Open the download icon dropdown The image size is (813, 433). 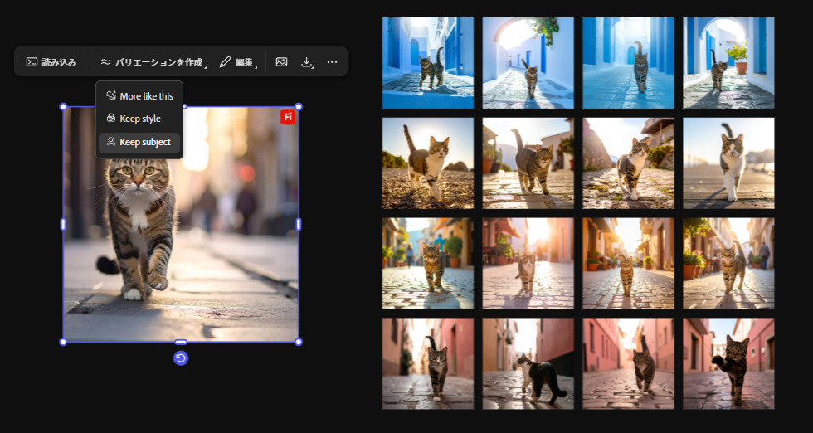click(307, 62)
